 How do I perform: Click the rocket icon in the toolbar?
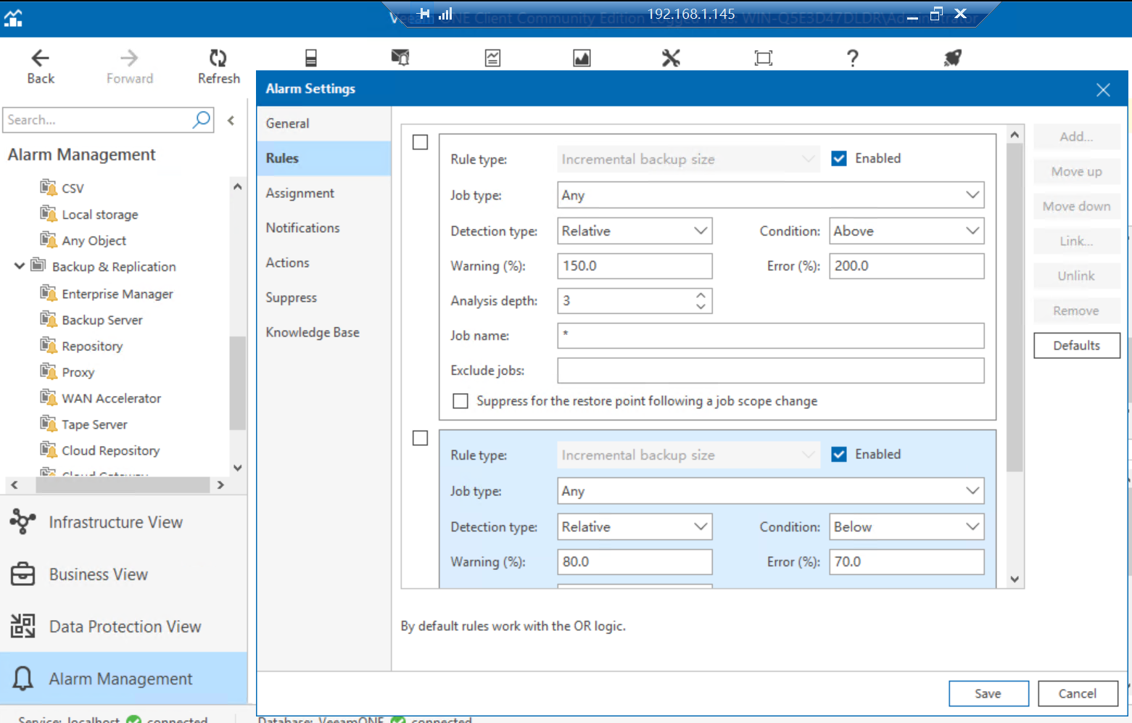click(x=953, y=58)
